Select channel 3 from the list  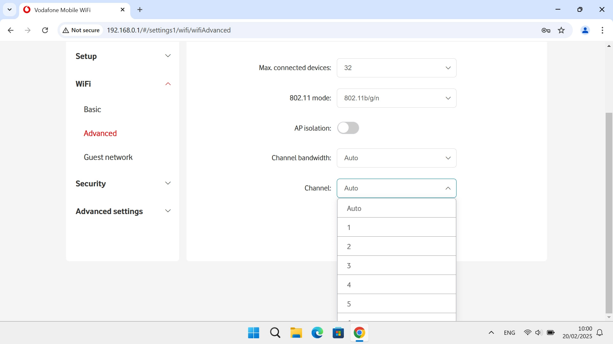pos(396,266)
